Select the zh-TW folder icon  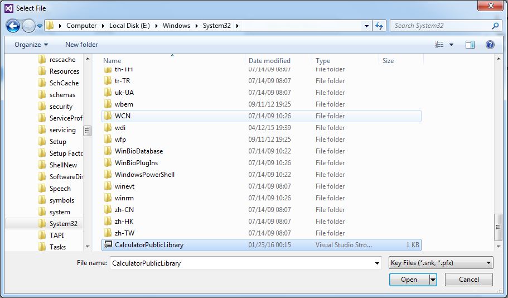[108, 233]
